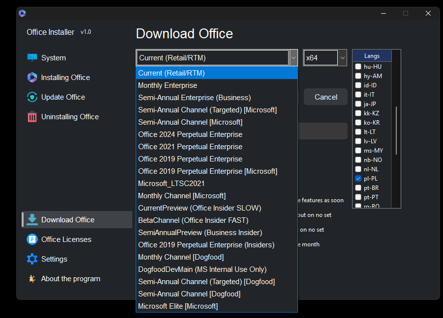Select Semi-Annual Channel (Targeted) [Microsoft]
This screenshot has height=318, width=443.
point(217,110)
